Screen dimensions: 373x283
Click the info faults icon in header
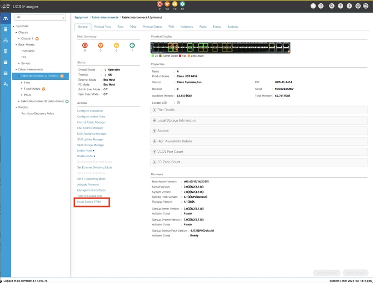(x=183, y=4)
